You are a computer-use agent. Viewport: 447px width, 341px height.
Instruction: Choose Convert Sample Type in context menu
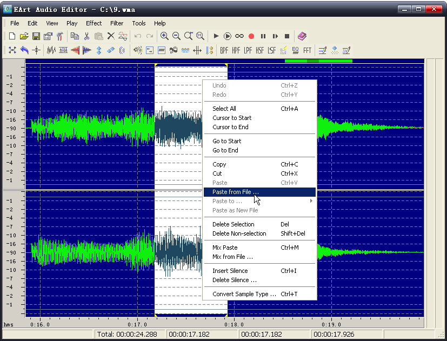click(x=259, y=294)
